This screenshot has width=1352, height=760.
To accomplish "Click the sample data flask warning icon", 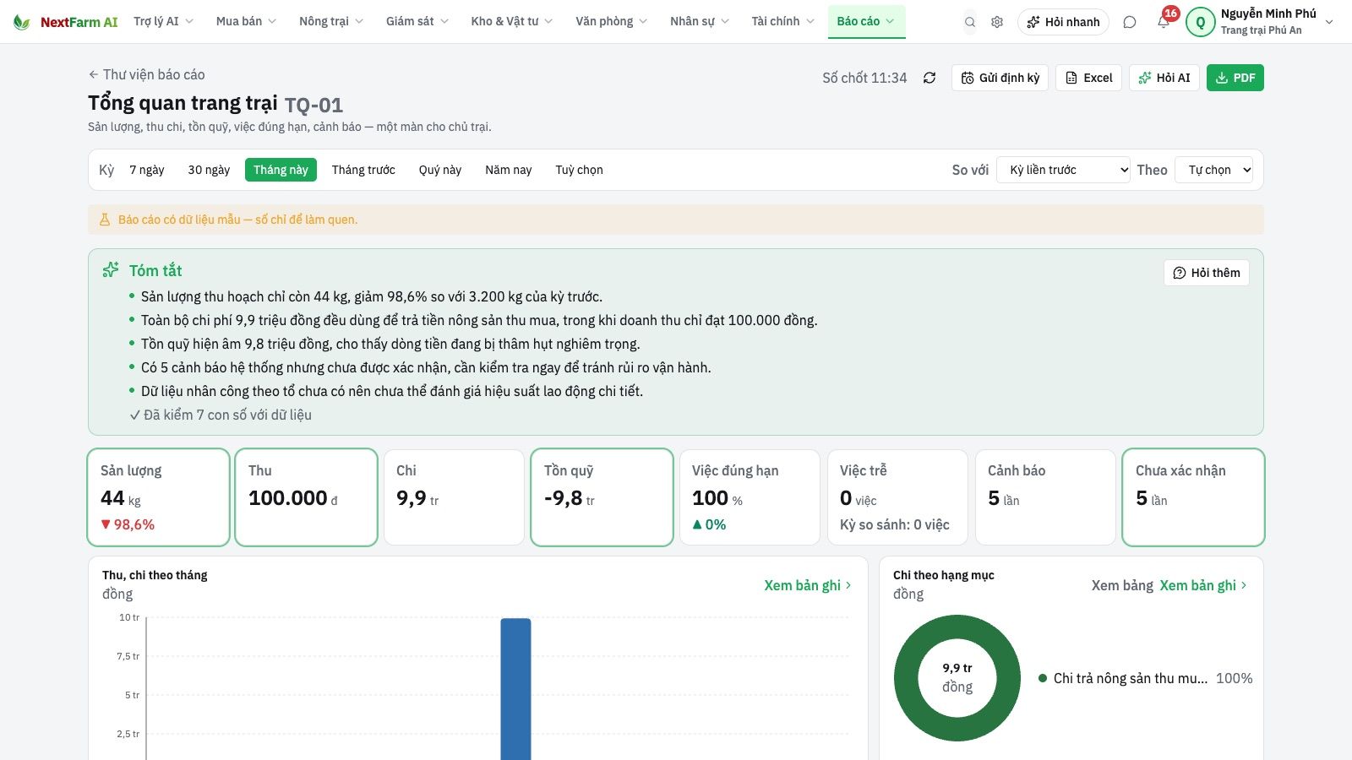I will tap(105, 220).
